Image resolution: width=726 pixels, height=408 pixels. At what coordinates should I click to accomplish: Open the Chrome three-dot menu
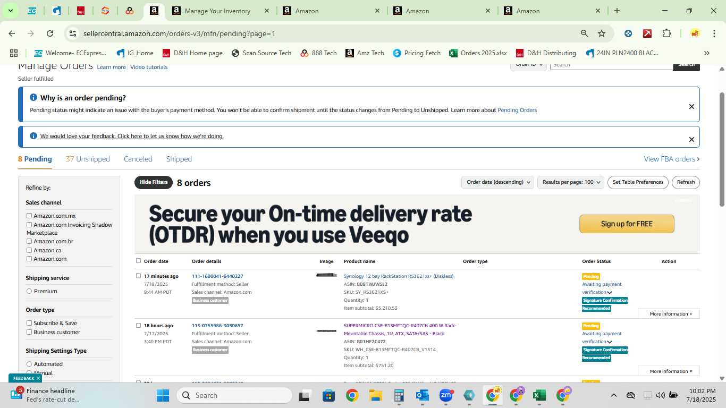point(714,33)
